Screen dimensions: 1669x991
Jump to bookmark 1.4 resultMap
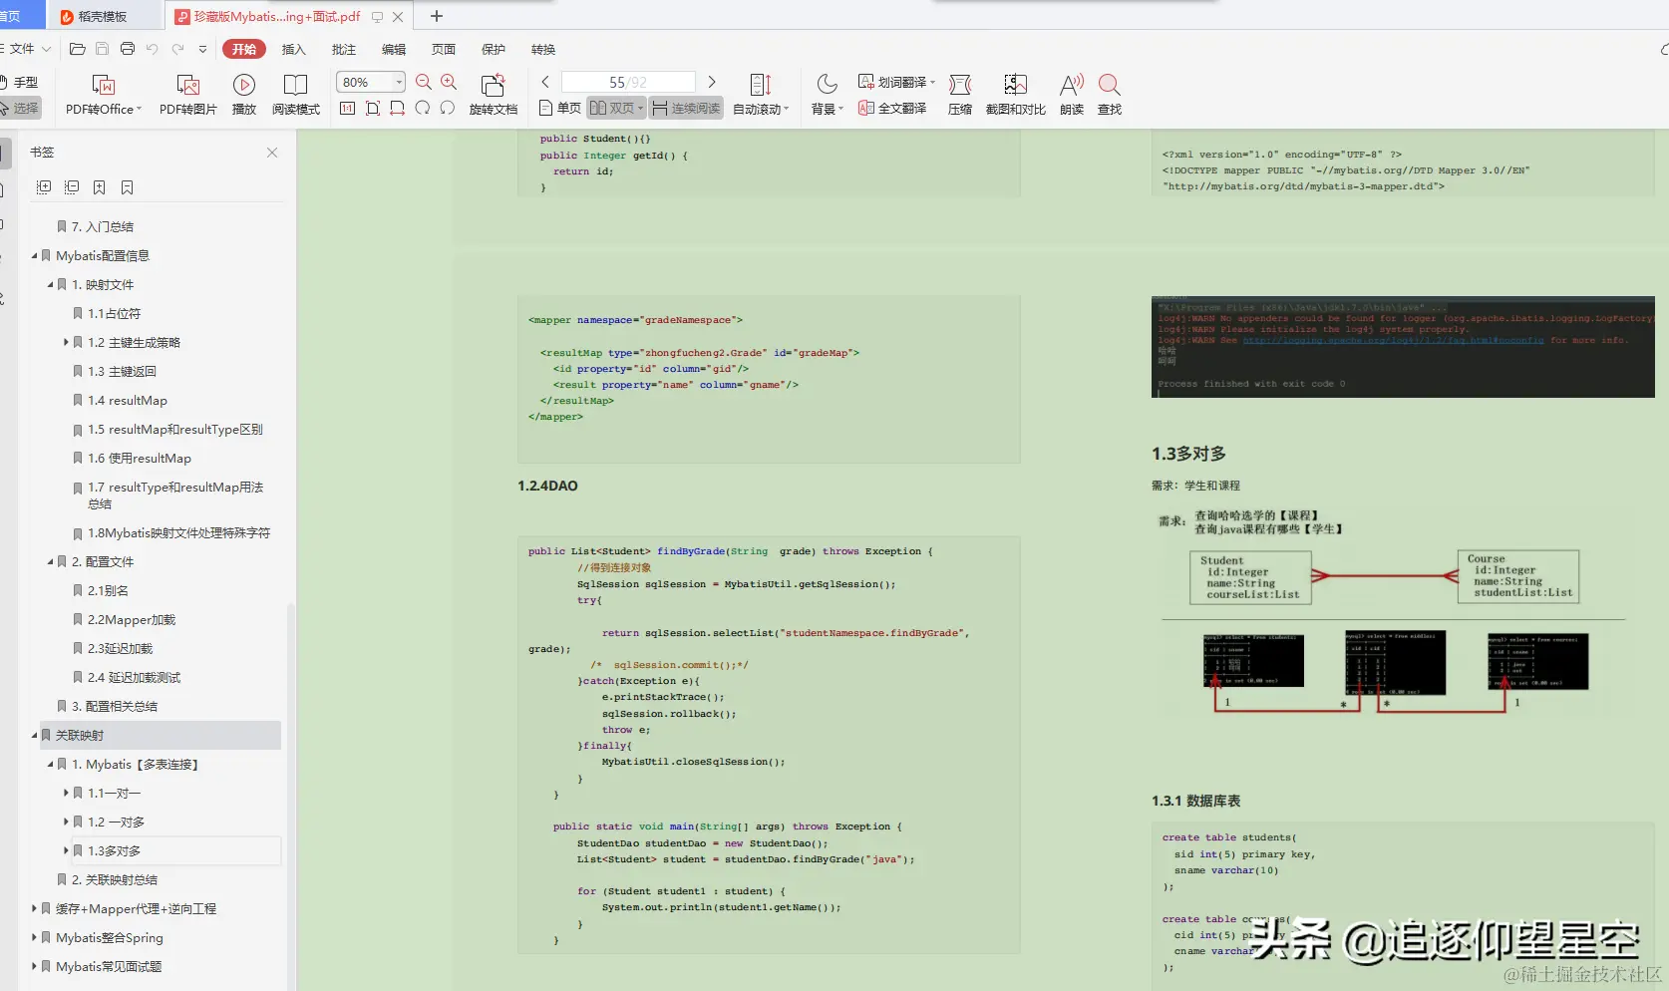[128, 401]
